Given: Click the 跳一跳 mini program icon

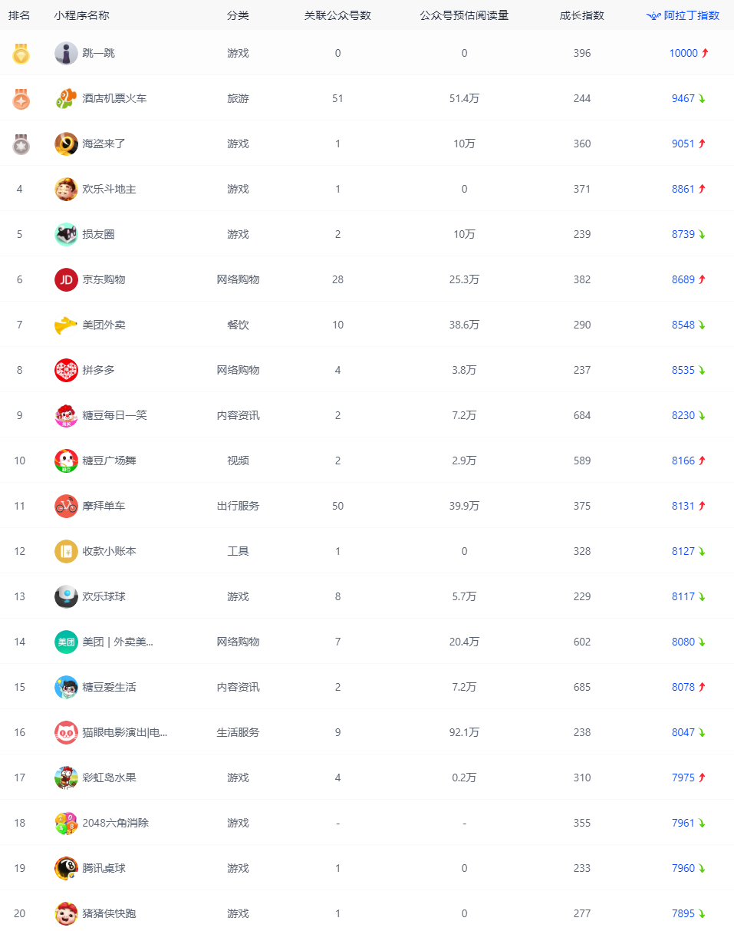Looking at the screenshot, I should pyautogui.click(x=66, y=53).
